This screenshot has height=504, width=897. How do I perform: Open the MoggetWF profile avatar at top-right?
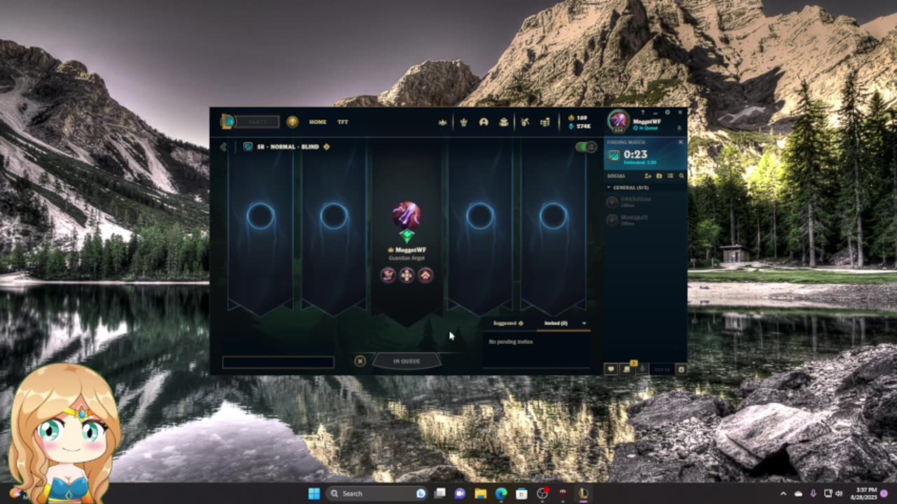(x=618, y=121)
